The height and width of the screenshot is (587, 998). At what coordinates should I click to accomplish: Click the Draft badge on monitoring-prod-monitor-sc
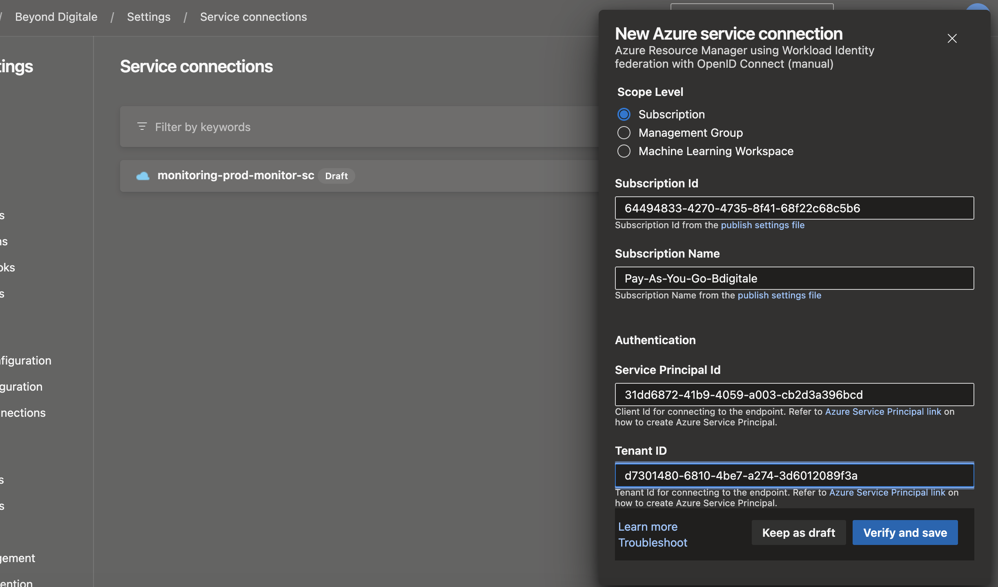coord(336,176)
